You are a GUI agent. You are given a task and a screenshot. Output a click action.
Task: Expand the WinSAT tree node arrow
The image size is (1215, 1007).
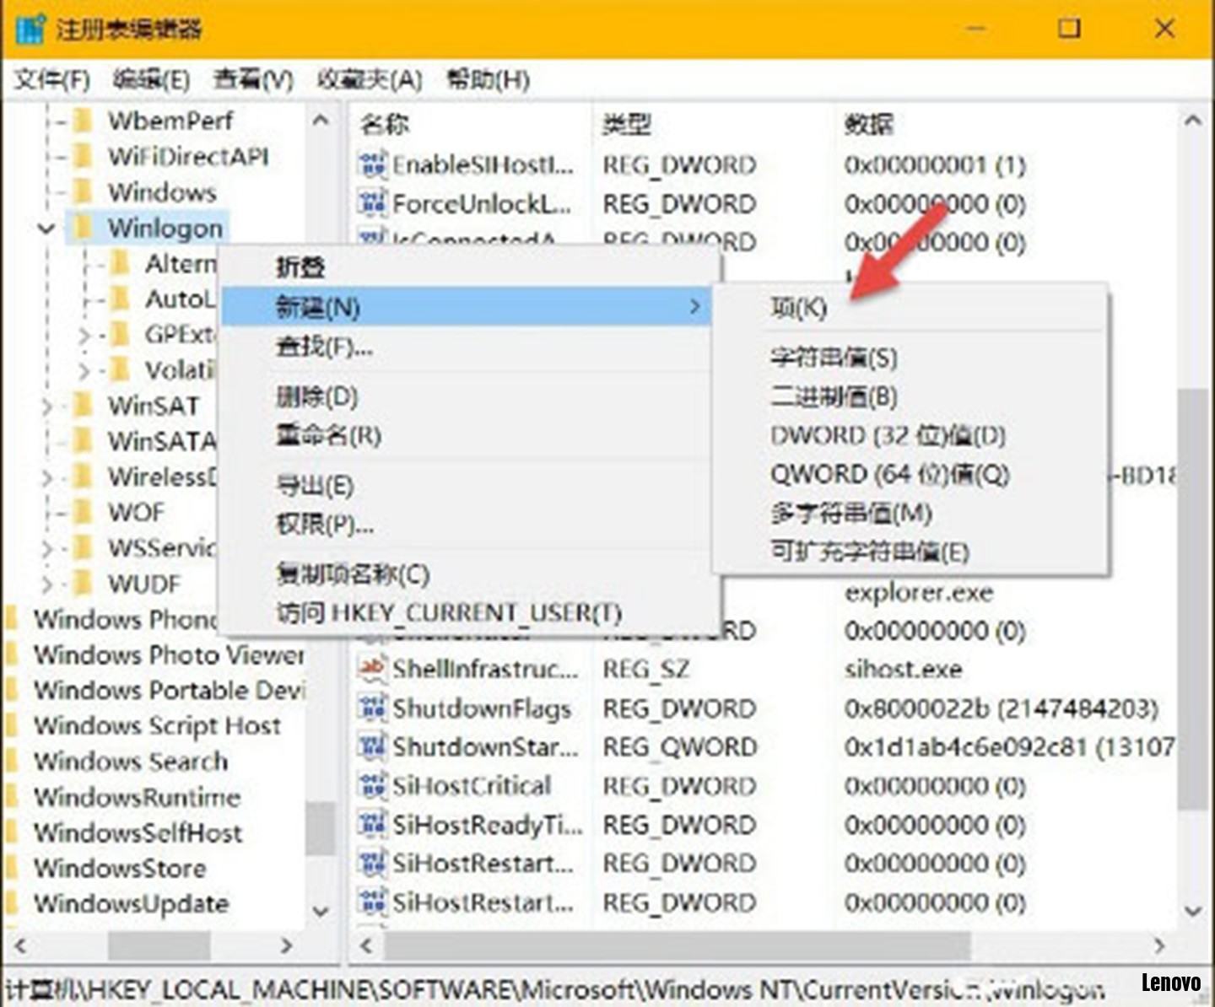[x=47, y=407]
